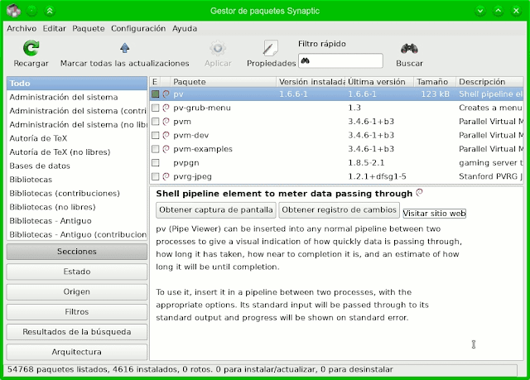Switch to Secciones view
The image size is (530, 380).
point(77,252)
